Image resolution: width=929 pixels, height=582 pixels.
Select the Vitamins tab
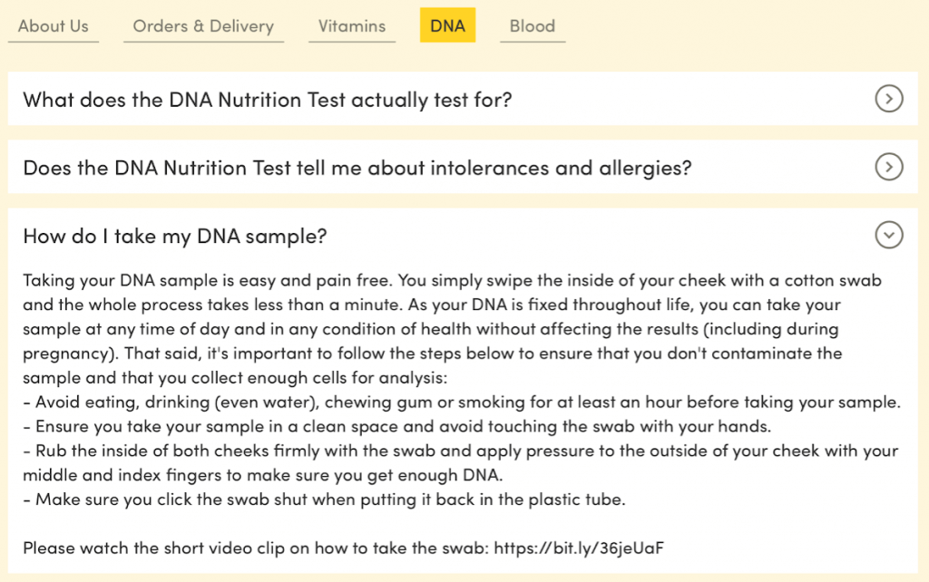pyautogui.click(x=351, y=25)
